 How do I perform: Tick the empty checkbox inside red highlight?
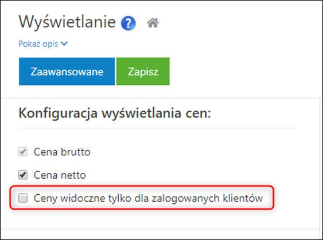(23, 198)
